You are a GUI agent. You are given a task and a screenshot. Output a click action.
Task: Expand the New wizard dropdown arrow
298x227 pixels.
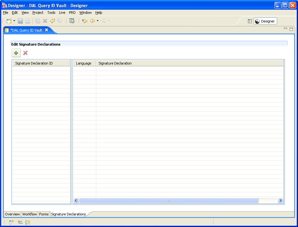14,21
